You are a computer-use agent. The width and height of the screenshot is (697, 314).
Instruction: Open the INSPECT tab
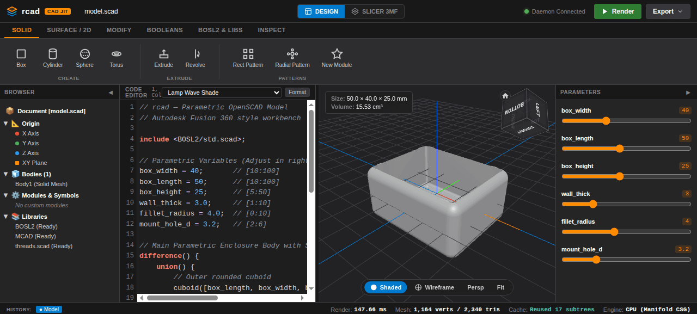coord(272,30)
